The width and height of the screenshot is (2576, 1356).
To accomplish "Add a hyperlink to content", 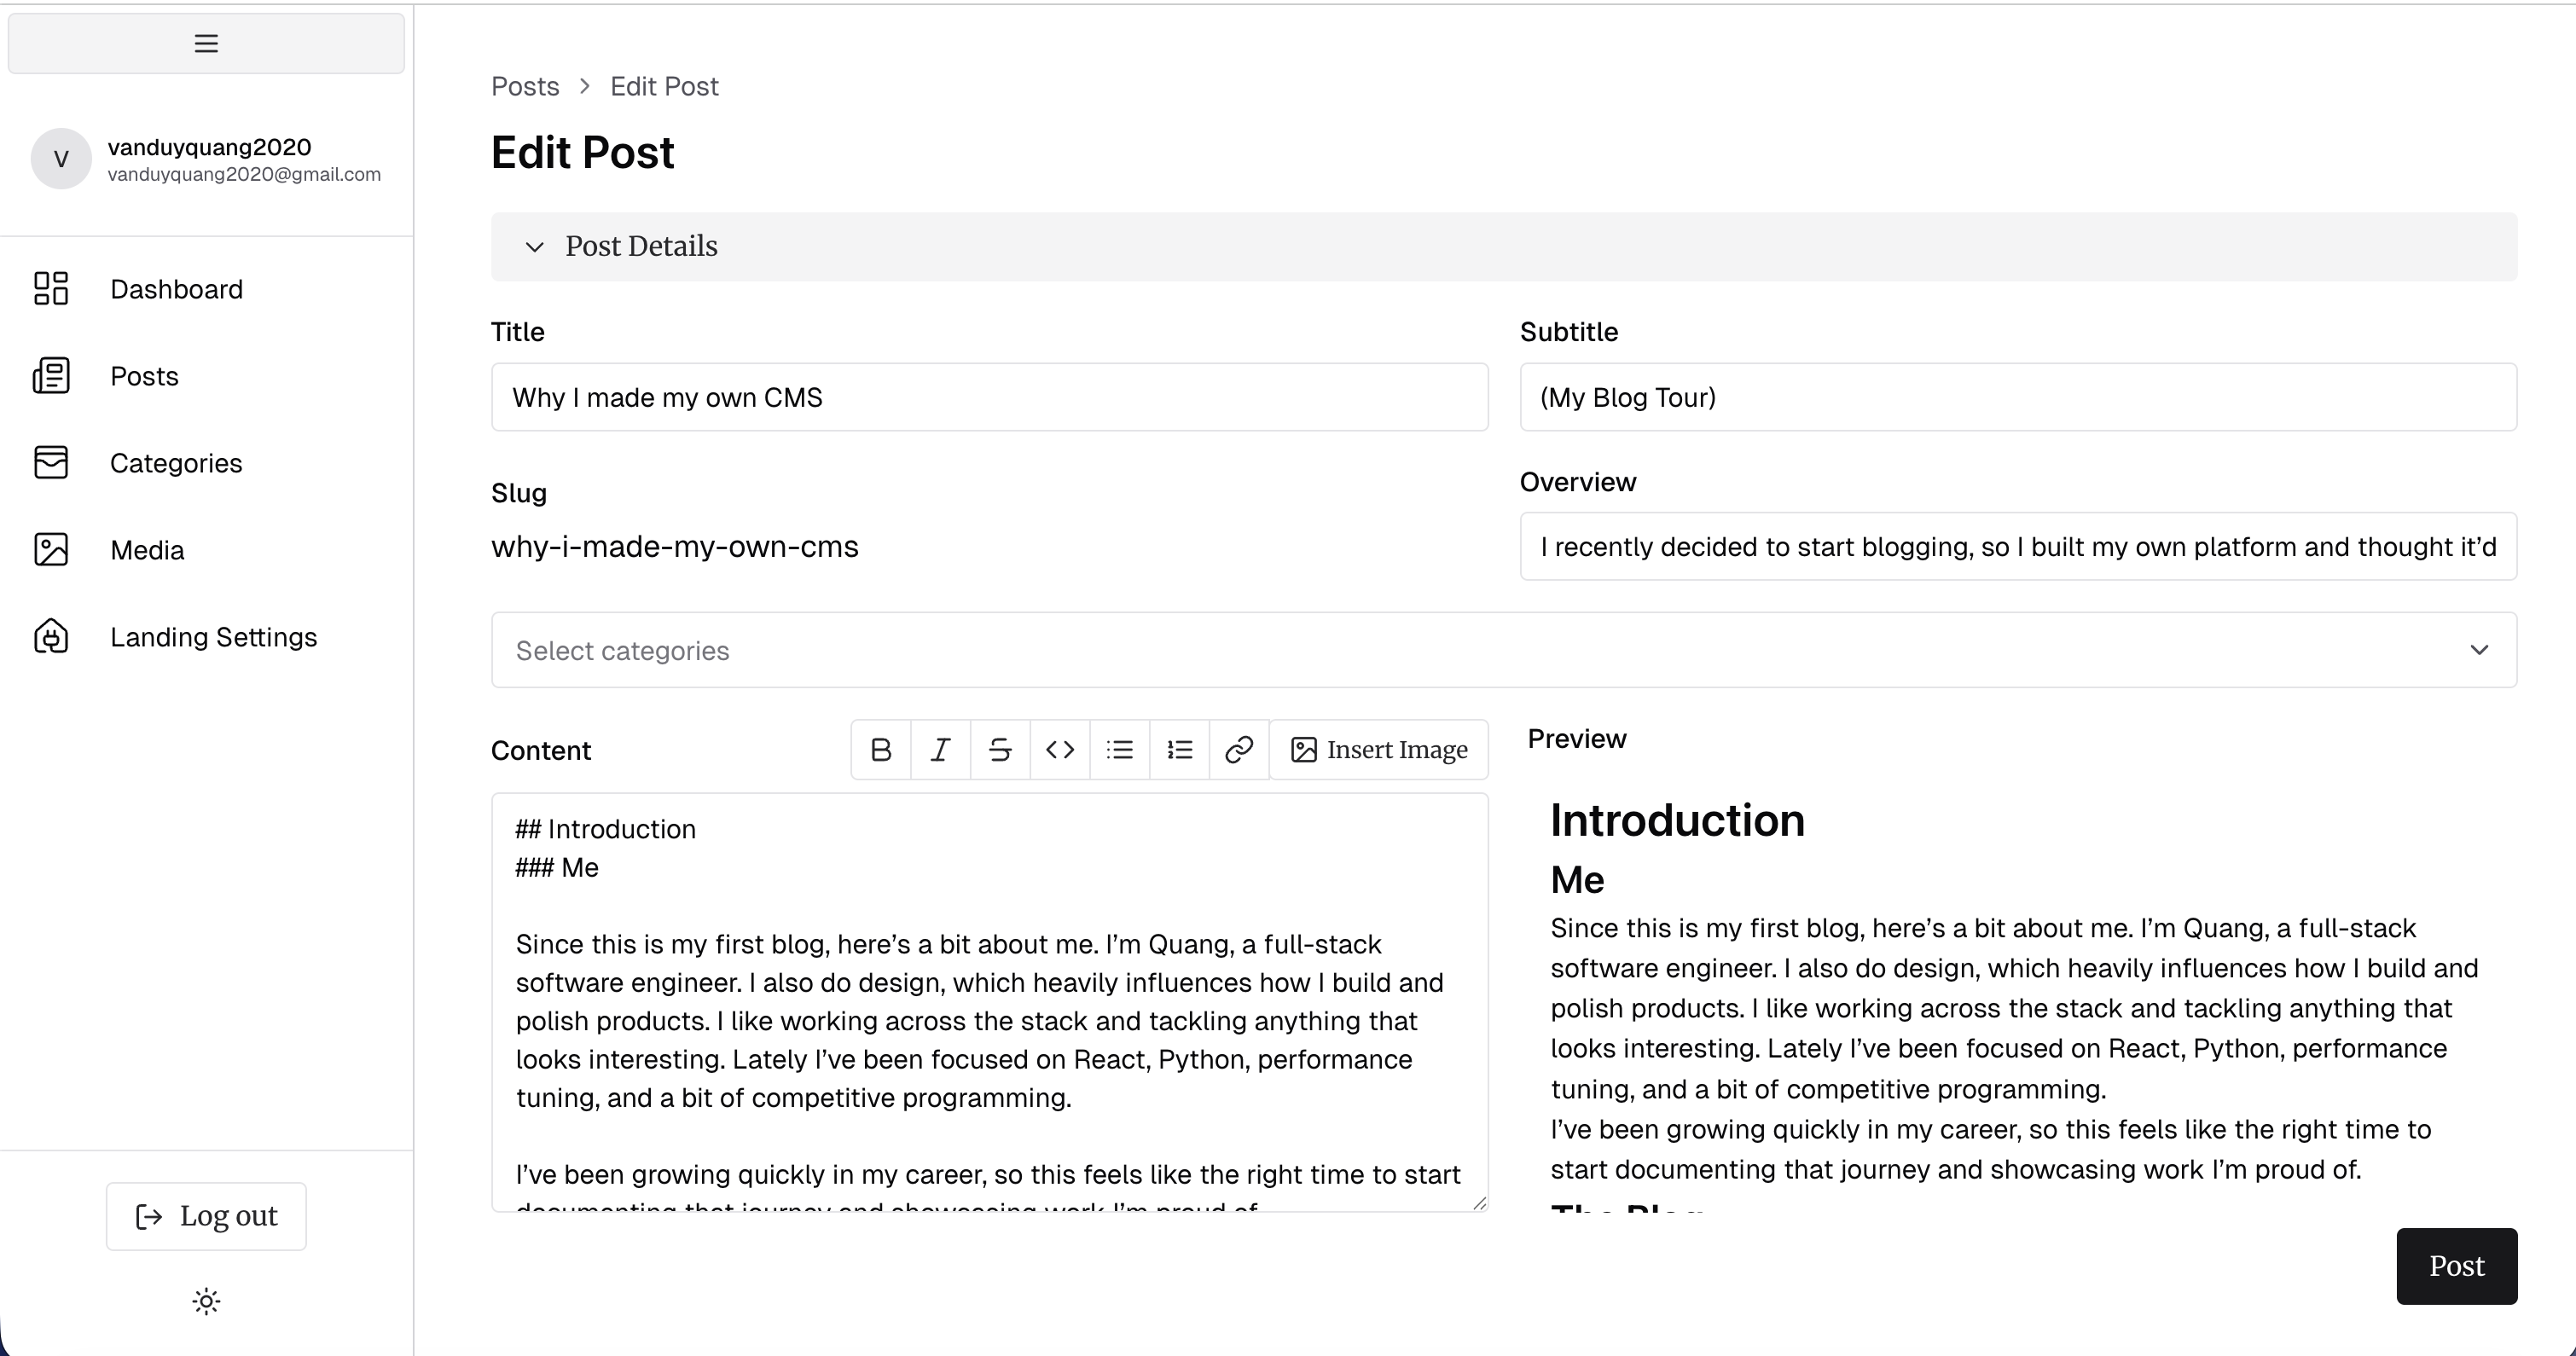I will click(x=1239, y=750).
